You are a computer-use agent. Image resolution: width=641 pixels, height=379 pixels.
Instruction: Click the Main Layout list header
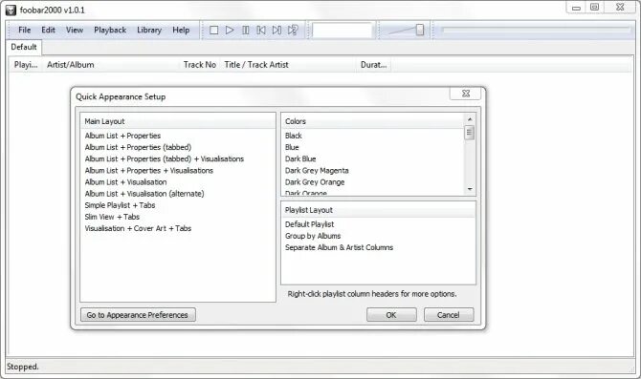point(178,121)
